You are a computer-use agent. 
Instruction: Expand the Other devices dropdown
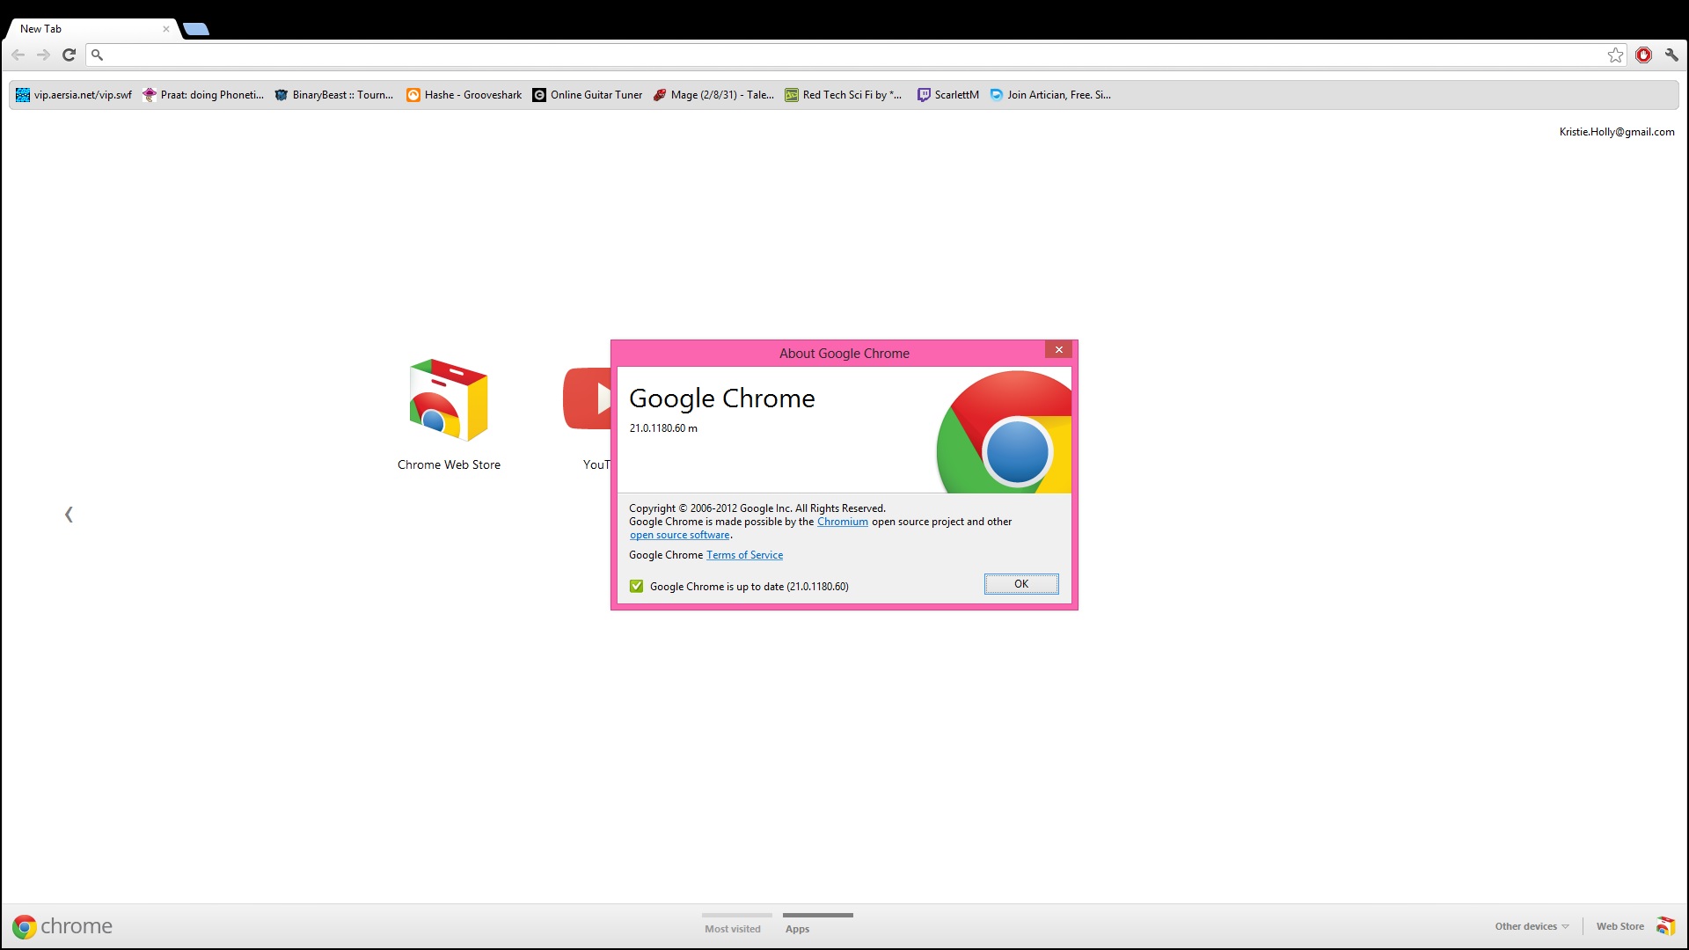click(1531, 925)
